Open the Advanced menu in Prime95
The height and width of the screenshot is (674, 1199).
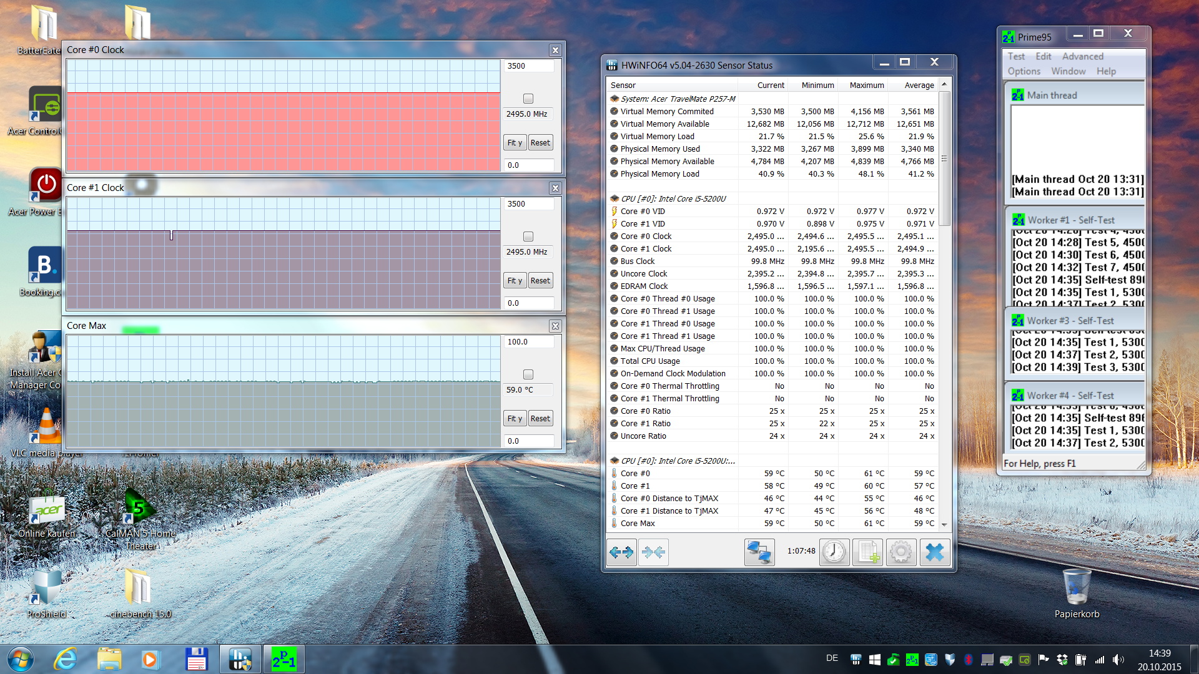point(1082,56)
